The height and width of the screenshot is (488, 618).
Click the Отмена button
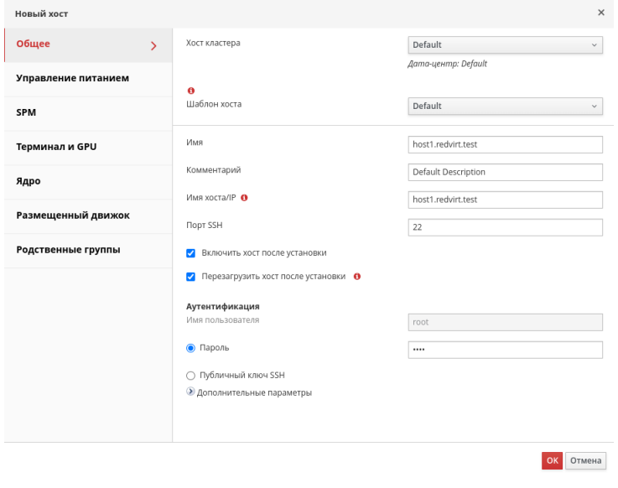(585, 460)
